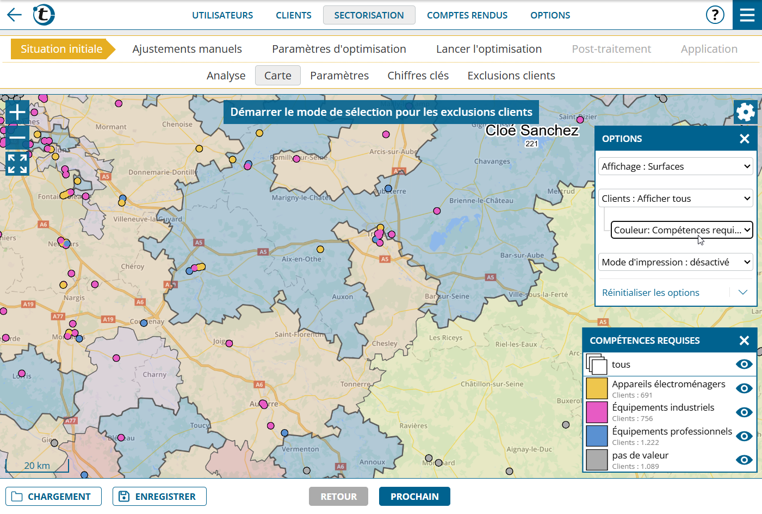The width and height of the screenshot is (762, 514).
Task: Click the map settings gear icon
Action: pos(745,113)
